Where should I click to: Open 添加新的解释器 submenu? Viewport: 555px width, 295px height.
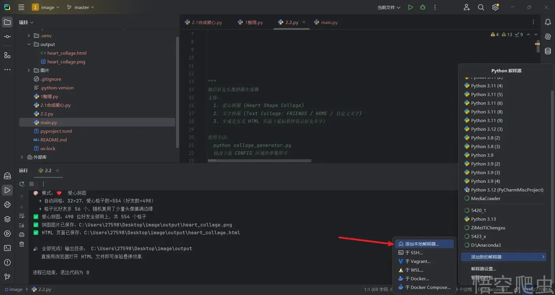click(x=503, y=257)
